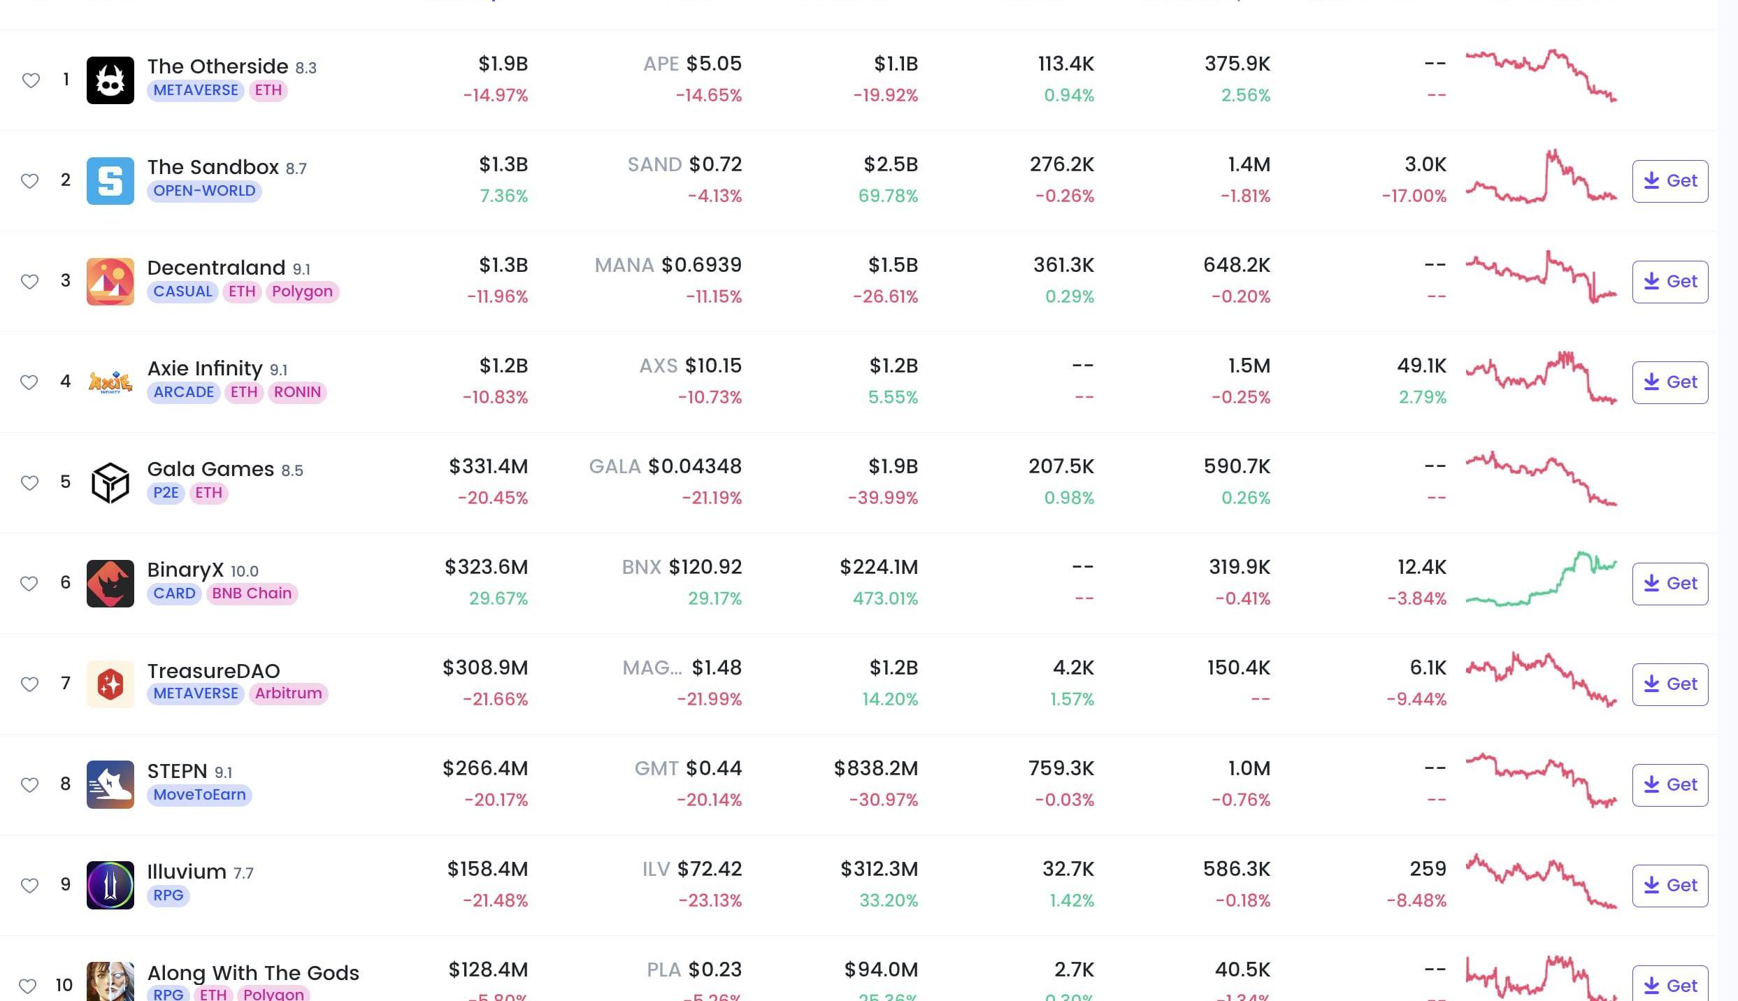Open the Axie Infinity logo
Image resolution: width=1738 pixels, height=1001 pixels.
(110, 382)
